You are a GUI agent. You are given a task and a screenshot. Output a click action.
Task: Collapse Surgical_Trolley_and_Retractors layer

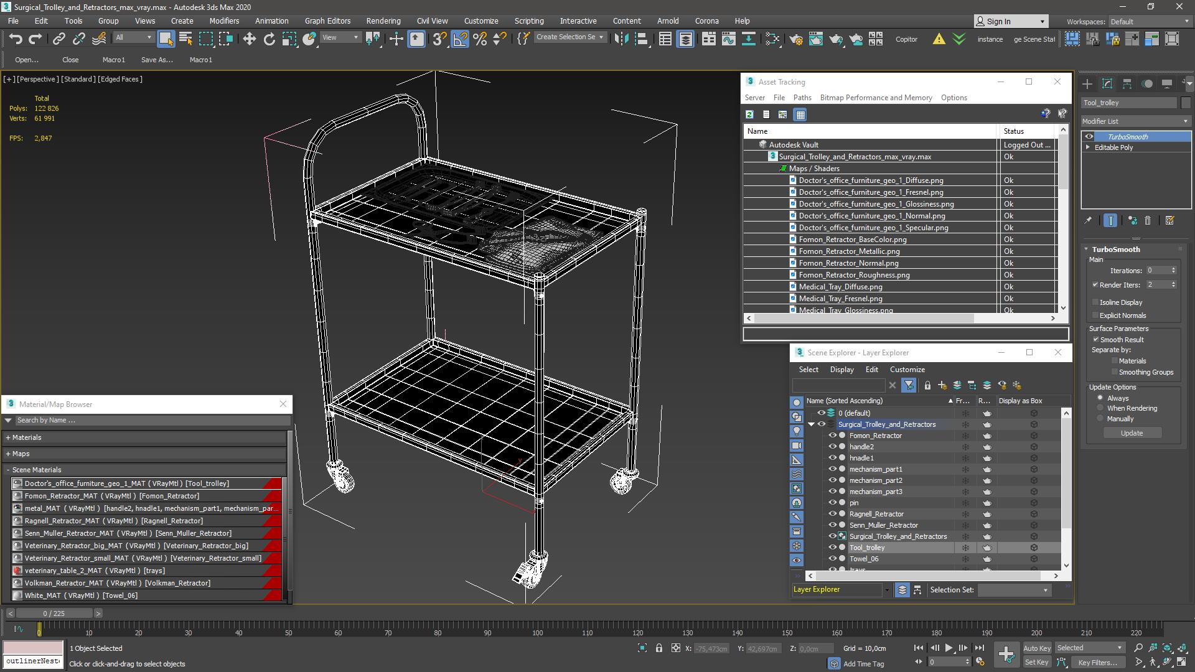click(x=811, y=424)
